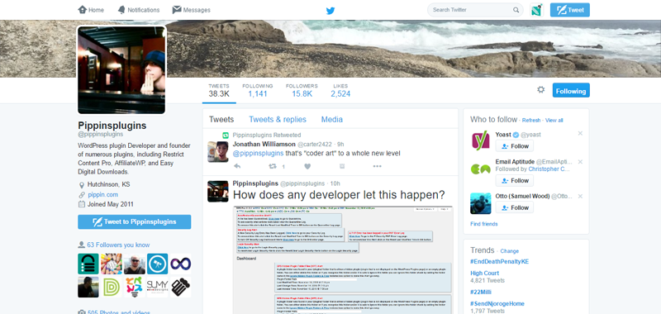
Task: Open Find friends link
Action: coord(484,224)
